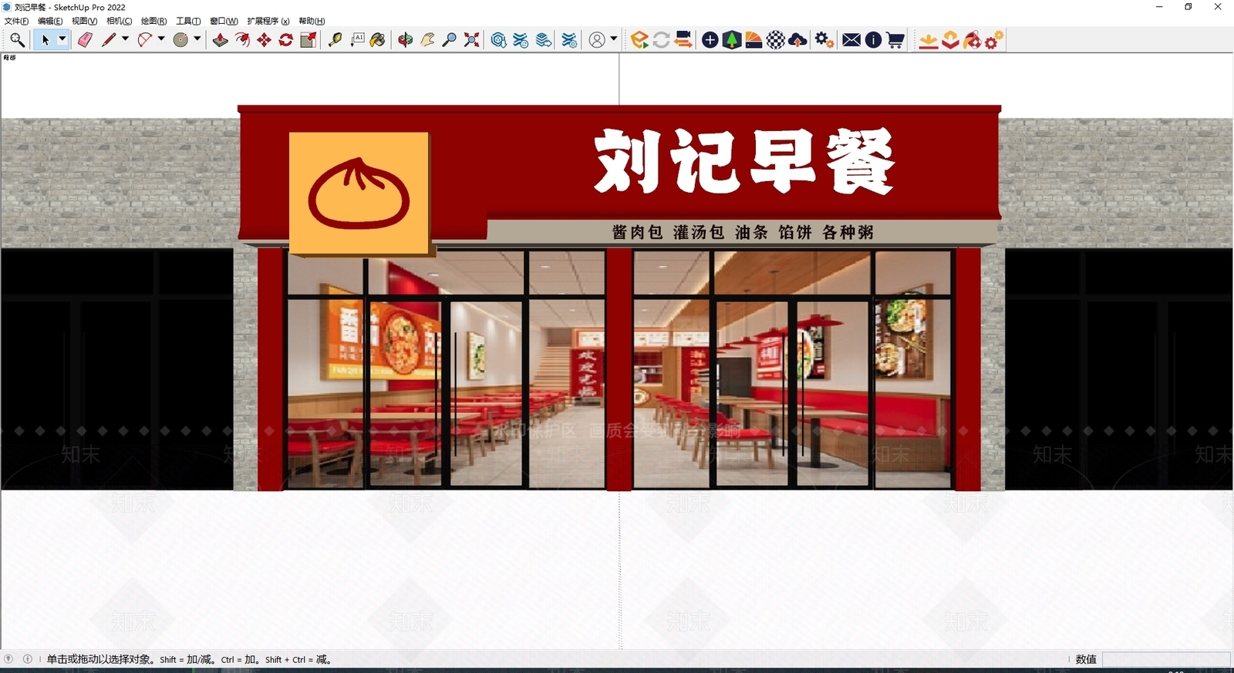Open the 视图(V) menu
1234x673 pixels.
(84, 21)
